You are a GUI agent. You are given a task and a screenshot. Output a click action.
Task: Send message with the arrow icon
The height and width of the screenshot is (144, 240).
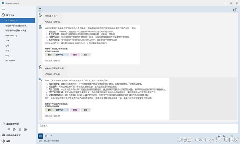point(232,136)
